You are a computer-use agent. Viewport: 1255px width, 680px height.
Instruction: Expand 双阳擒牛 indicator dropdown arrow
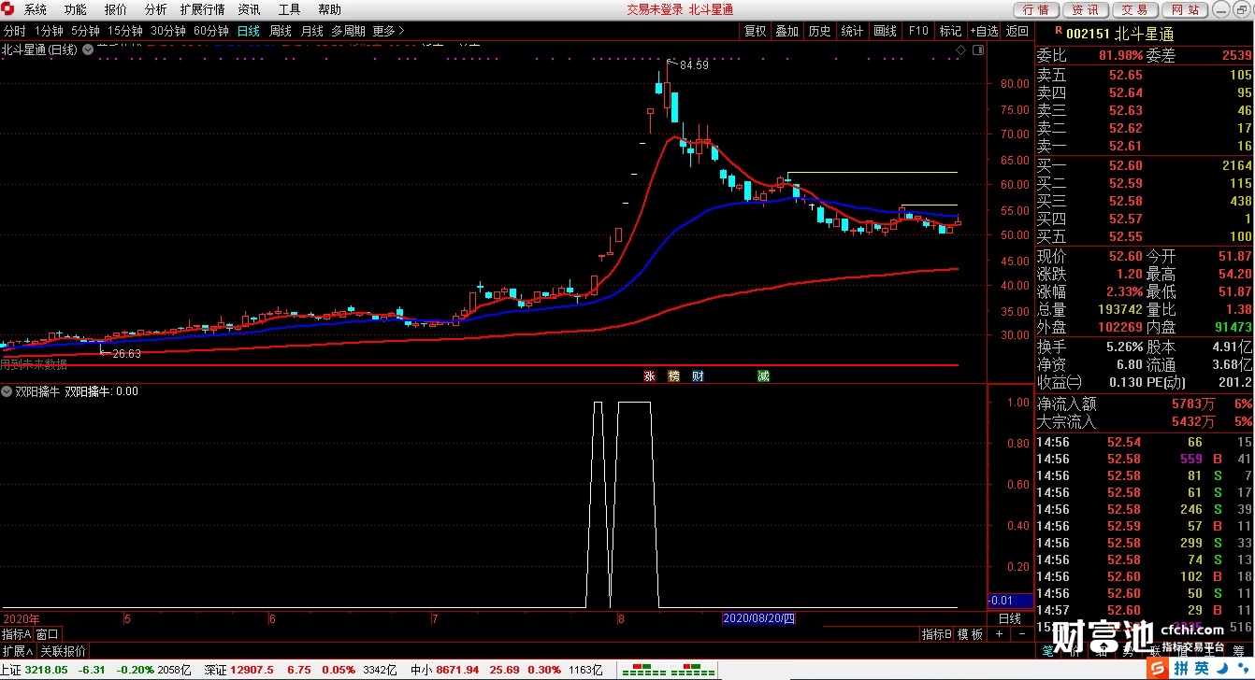pos(7,391)
